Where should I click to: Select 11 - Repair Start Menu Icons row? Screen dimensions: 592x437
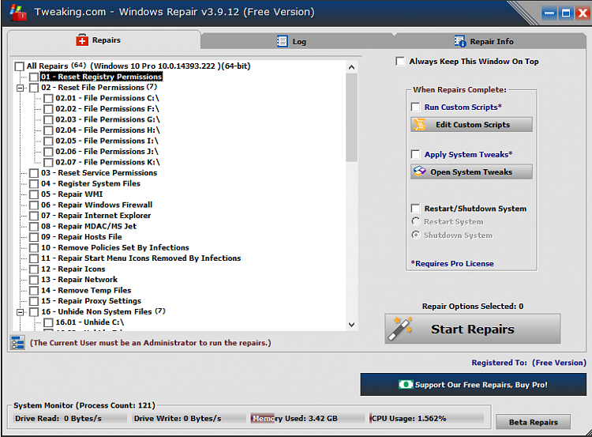141,258
